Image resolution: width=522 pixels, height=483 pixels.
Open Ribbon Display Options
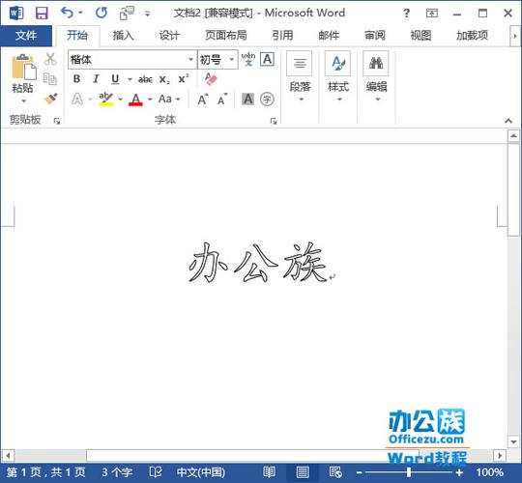pyautogui.click(x=432, y=14)
